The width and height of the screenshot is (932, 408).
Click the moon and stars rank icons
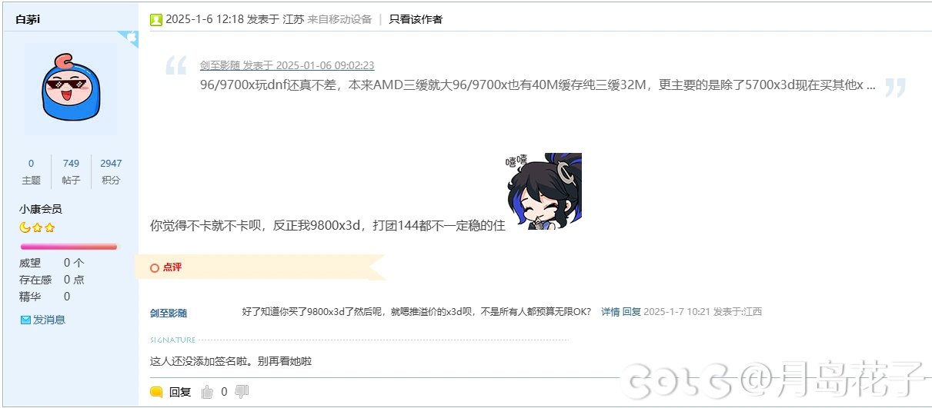(37, 227)
